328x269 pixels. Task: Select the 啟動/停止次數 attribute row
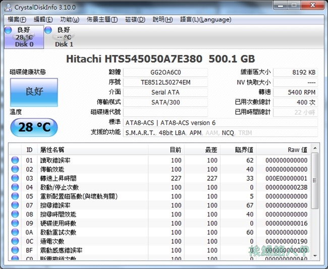(160, 187)
